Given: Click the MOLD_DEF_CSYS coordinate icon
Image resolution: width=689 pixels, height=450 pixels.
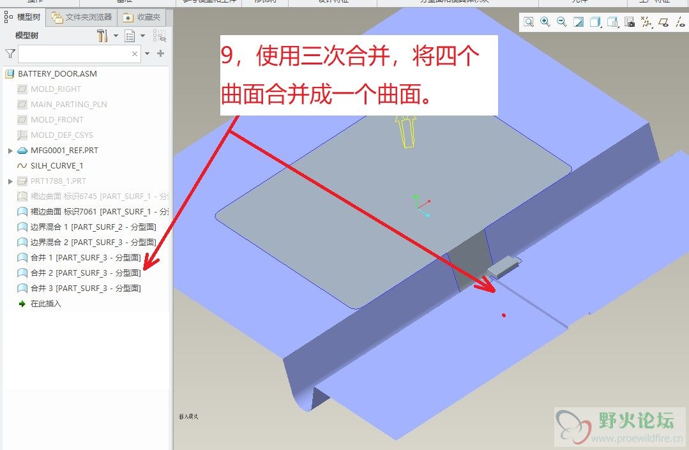Looking at the screenshot, I should click(x=22, y=135).
